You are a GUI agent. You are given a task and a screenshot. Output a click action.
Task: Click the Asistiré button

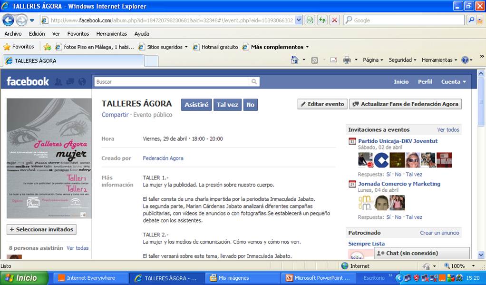(x=196, y=105)
